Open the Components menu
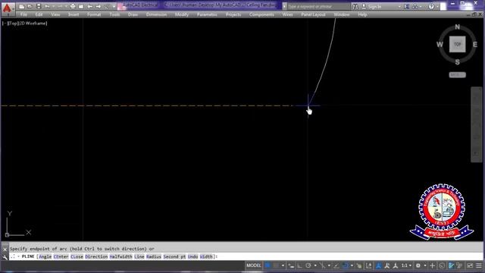 click(x=261, y=14)
